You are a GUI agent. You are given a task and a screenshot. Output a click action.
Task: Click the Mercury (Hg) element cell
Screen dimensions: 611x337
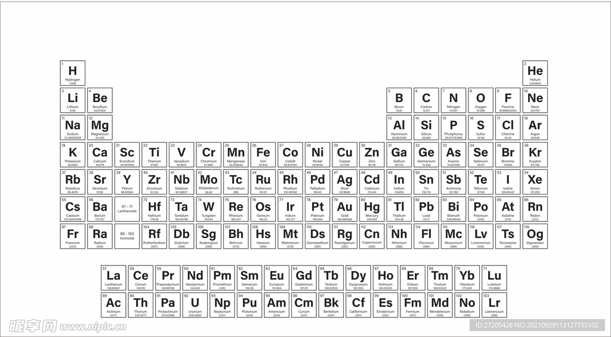(372, 209)
